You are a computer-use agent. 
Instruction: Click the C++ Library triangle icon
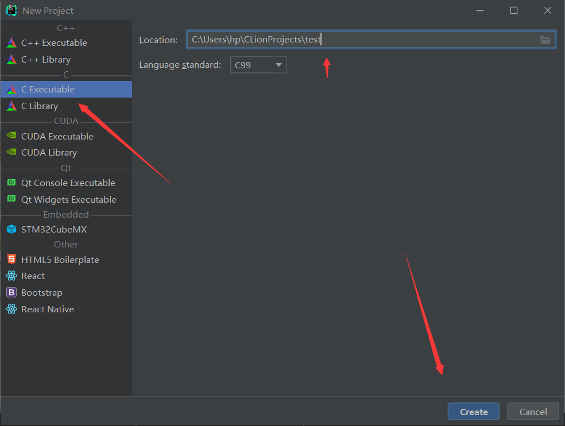point(11,60)
